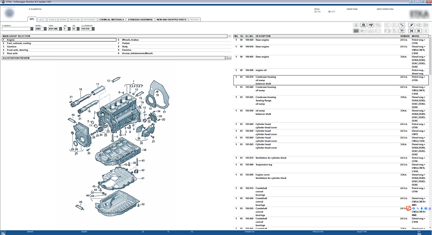Viewport: 432px width, 235px height.
Task: Click the vehicle/car icon in the toolbar
Action: point(371,25)
